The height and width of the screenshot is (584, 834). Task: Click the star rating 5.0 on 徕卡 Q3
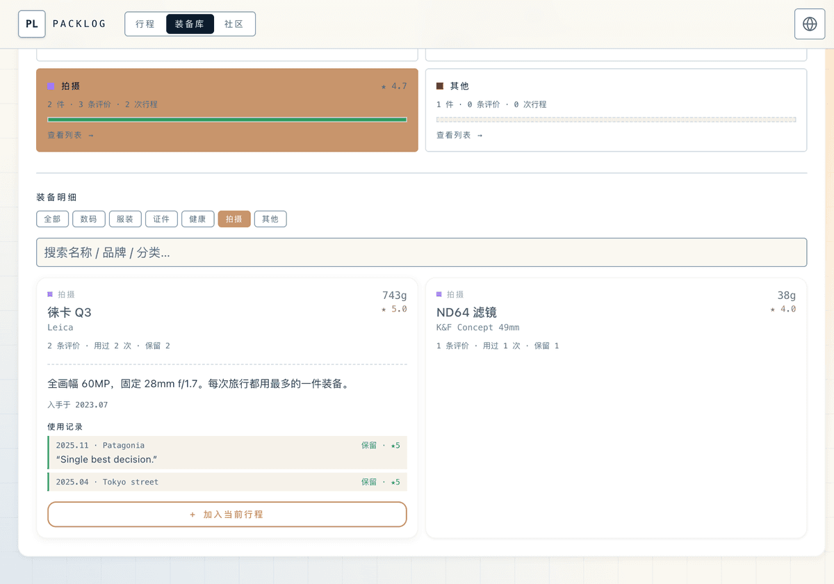tap(394, 309)
